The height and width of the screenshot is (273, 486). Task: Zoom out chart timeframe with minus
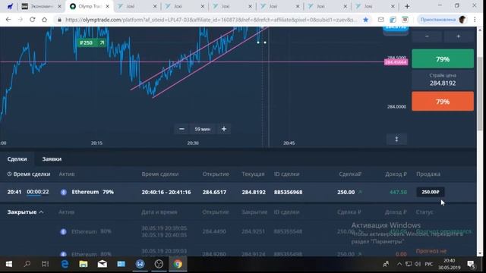(181, 129)
